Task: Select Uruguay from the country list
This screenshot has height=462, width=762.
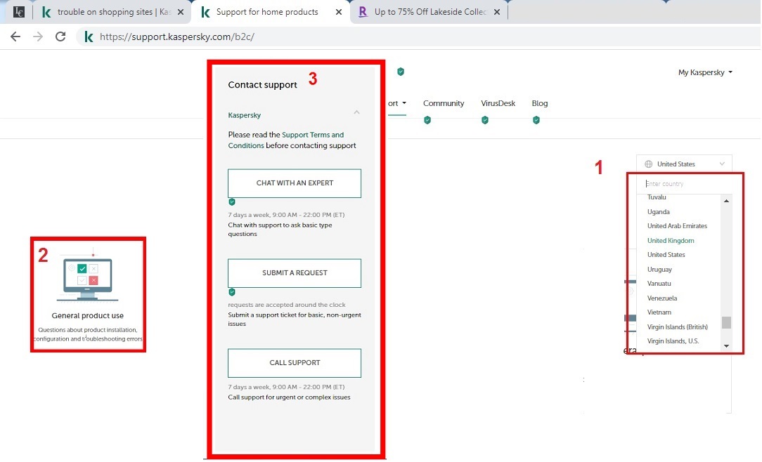Action: coord(659,270)
